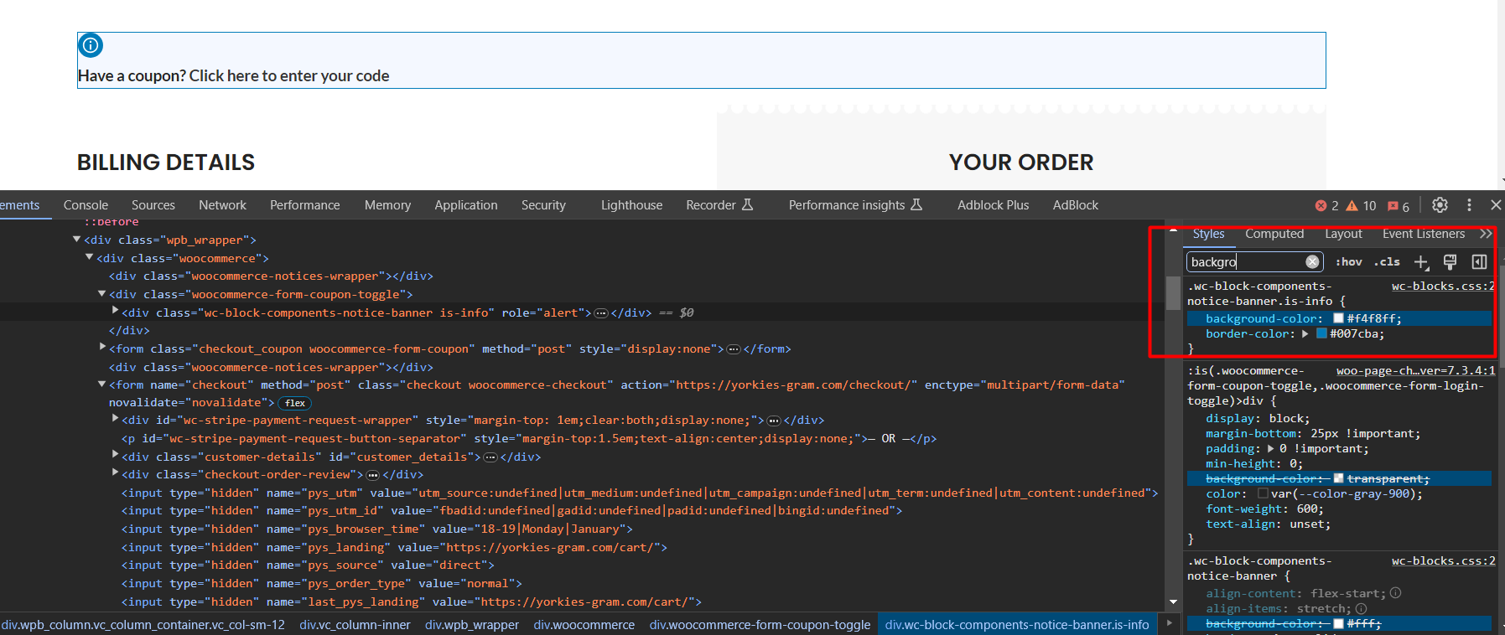The width and height of the screenshot is (1505, 635).
Task: Open the Console tab
Action: (86, 205)
